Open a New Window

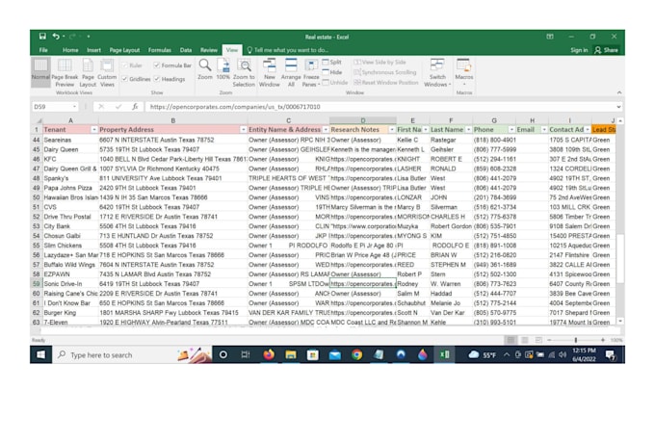click(270, 72)
